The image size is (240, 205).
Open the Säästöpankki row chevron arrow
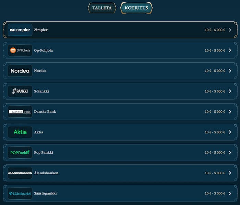click(230, 193)
